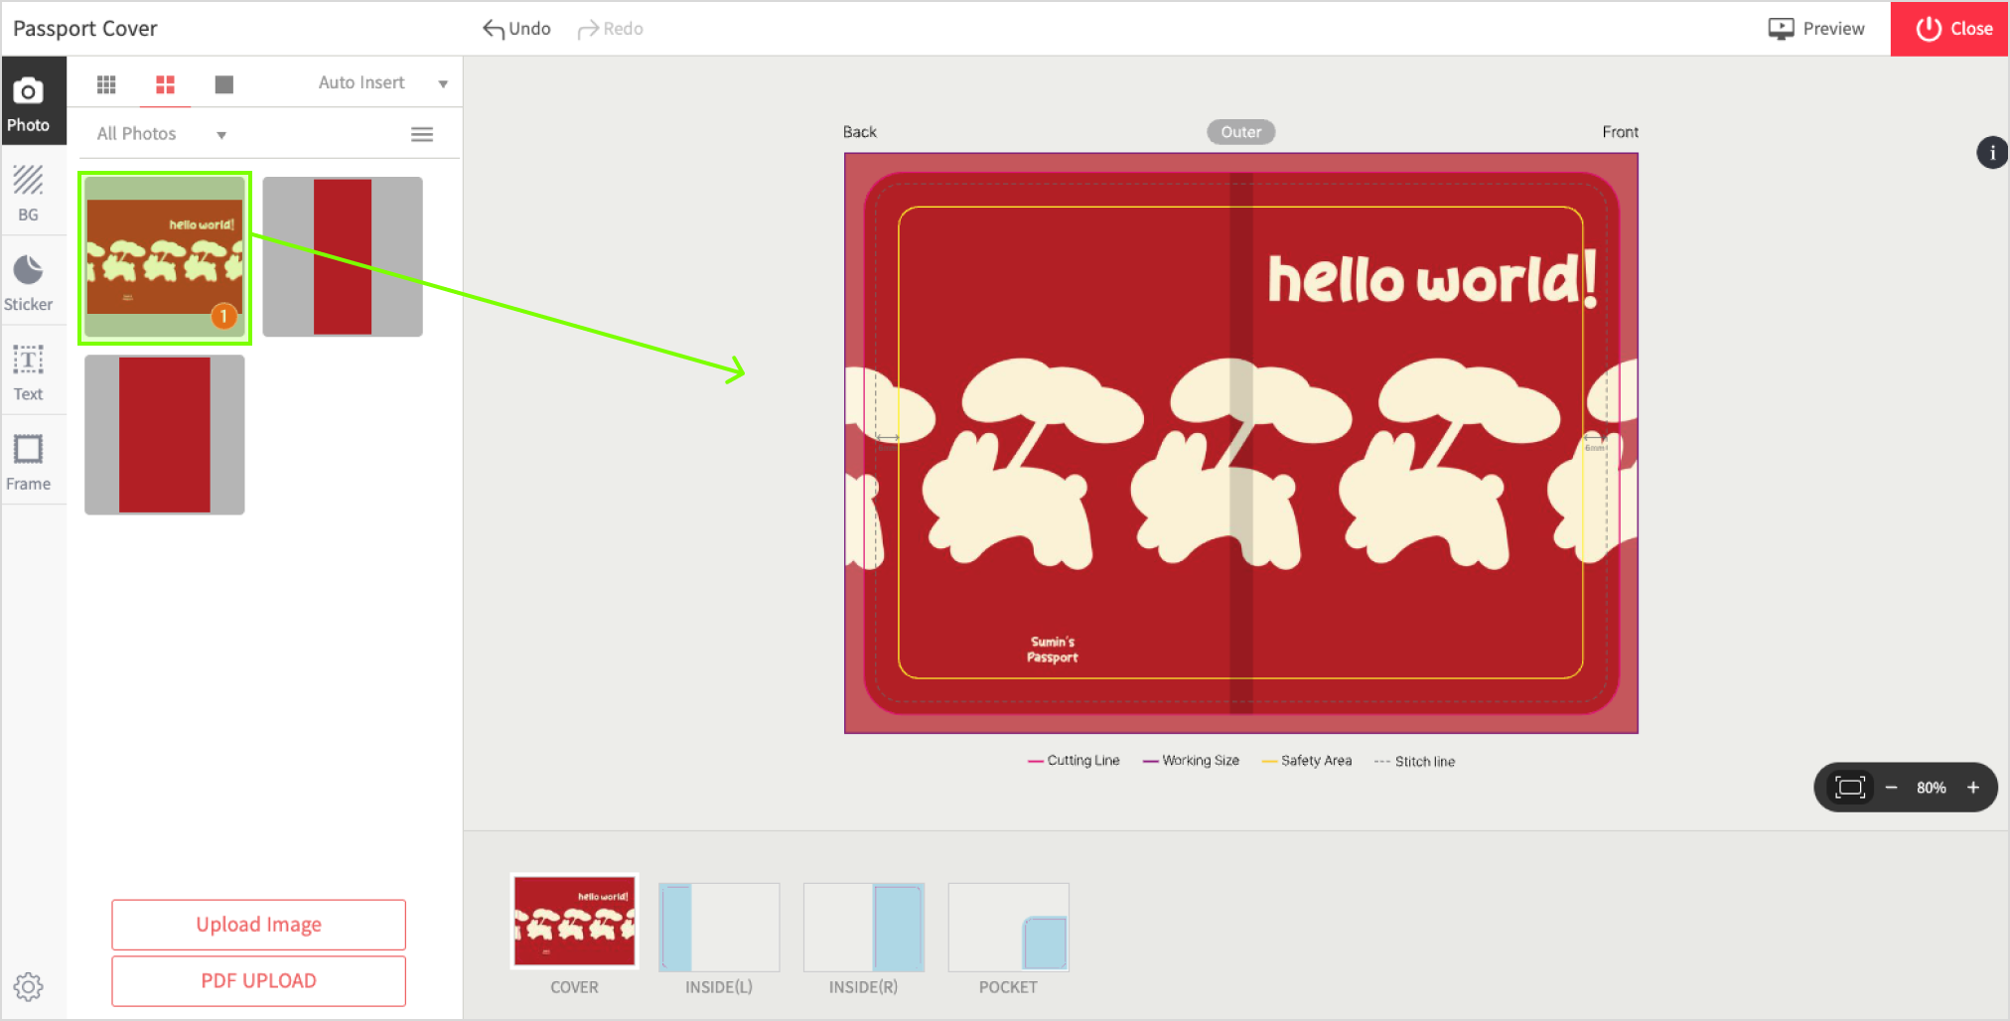Click the info icon near canvas
This screenshot has width=2010, height=1021.
tap(1991, 153)
